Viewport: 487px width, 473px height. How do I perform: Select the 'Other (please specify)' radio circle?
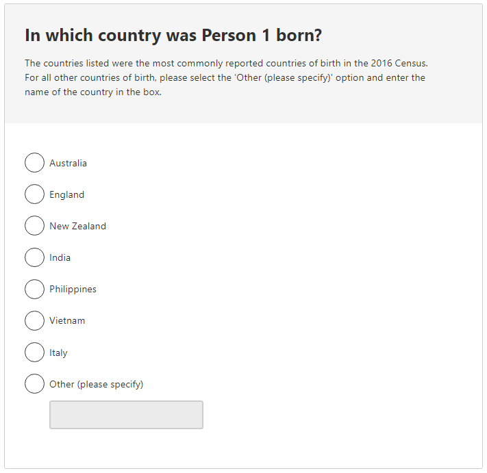coord(34,384)
